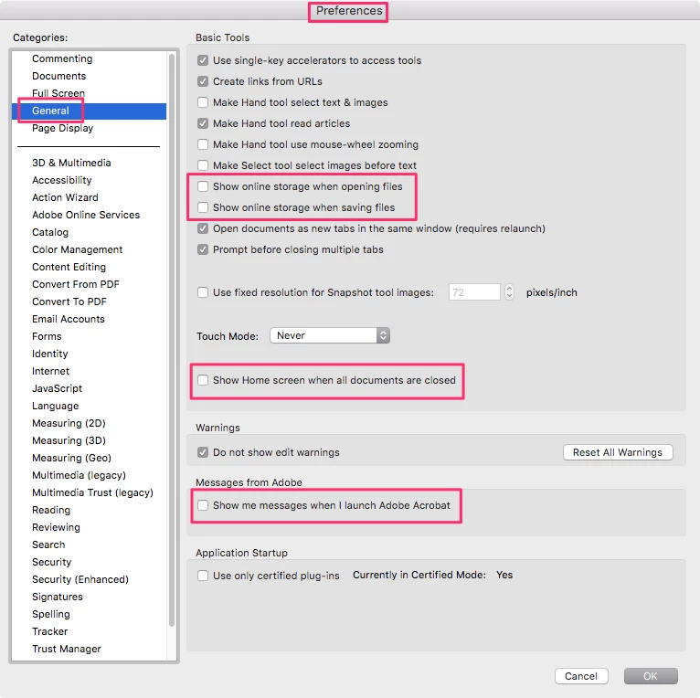Confirm preferences with OK button
Screen dimensions: 700x698
[651, 676]
